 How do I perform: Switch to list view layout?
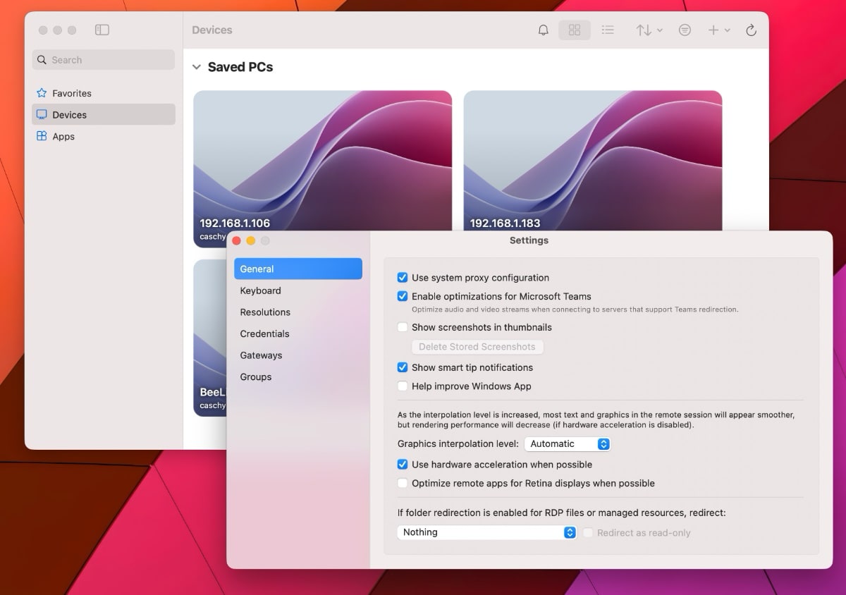607,30
